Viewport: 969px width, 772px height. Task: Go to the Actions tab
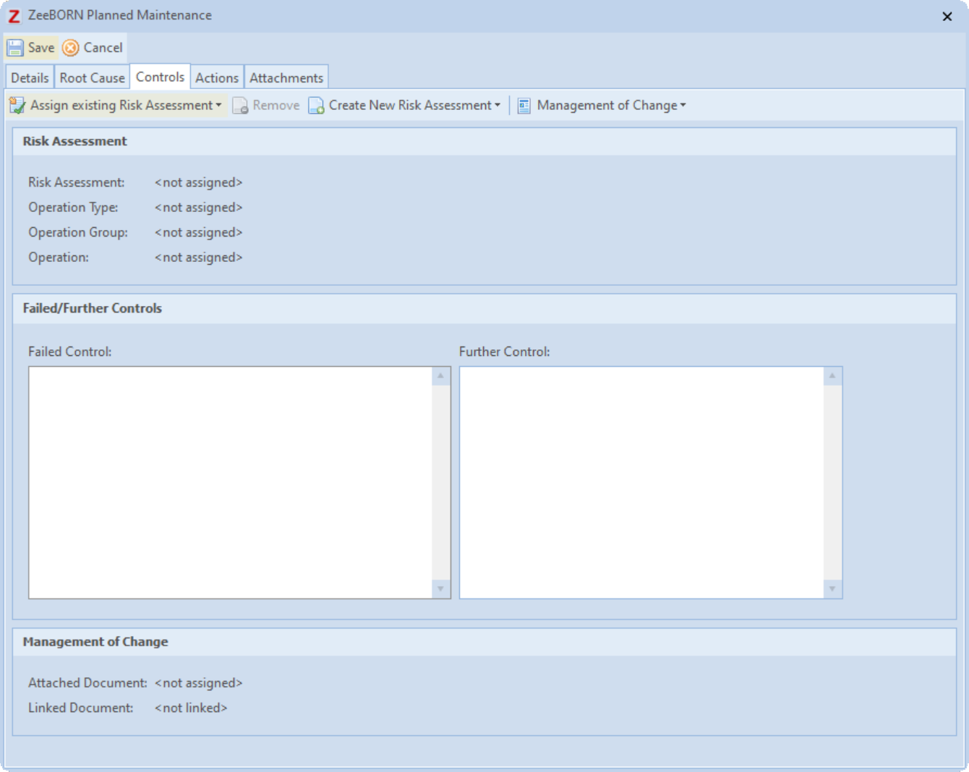tap(217, 77)
